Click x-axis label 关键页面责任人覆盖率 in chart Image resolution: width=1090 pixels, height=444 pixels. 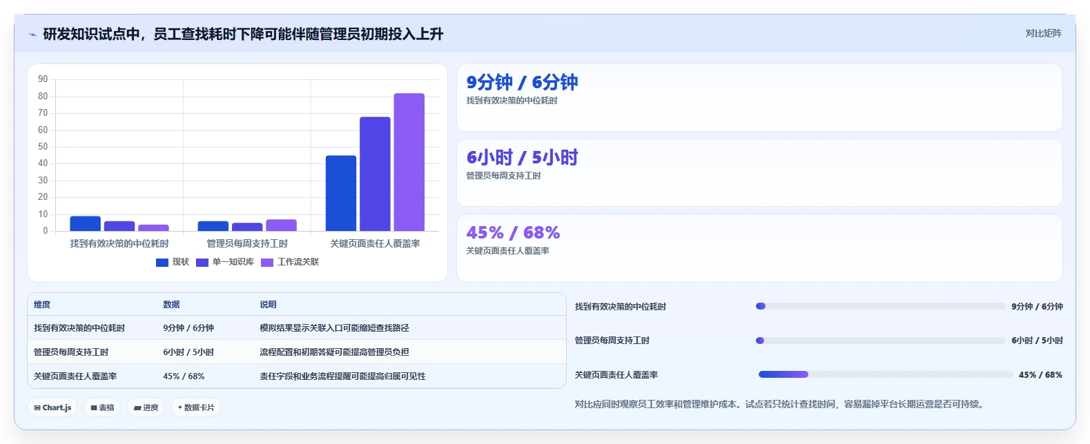pyautogui.click(x=375, y=243)
